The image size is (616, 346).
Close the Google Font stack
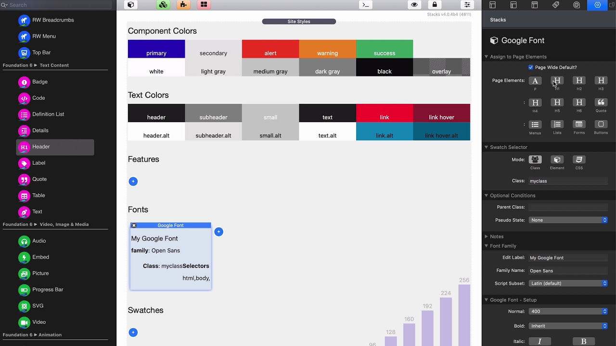pos(134,225)
